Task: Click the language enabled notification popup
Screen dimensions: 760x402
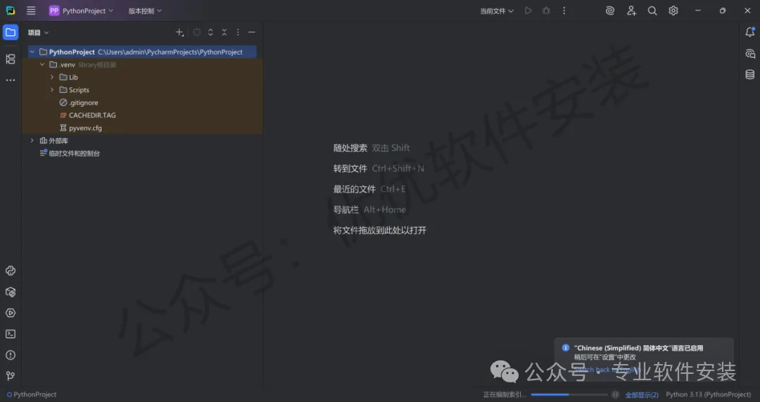Action: tap(644, 361)
